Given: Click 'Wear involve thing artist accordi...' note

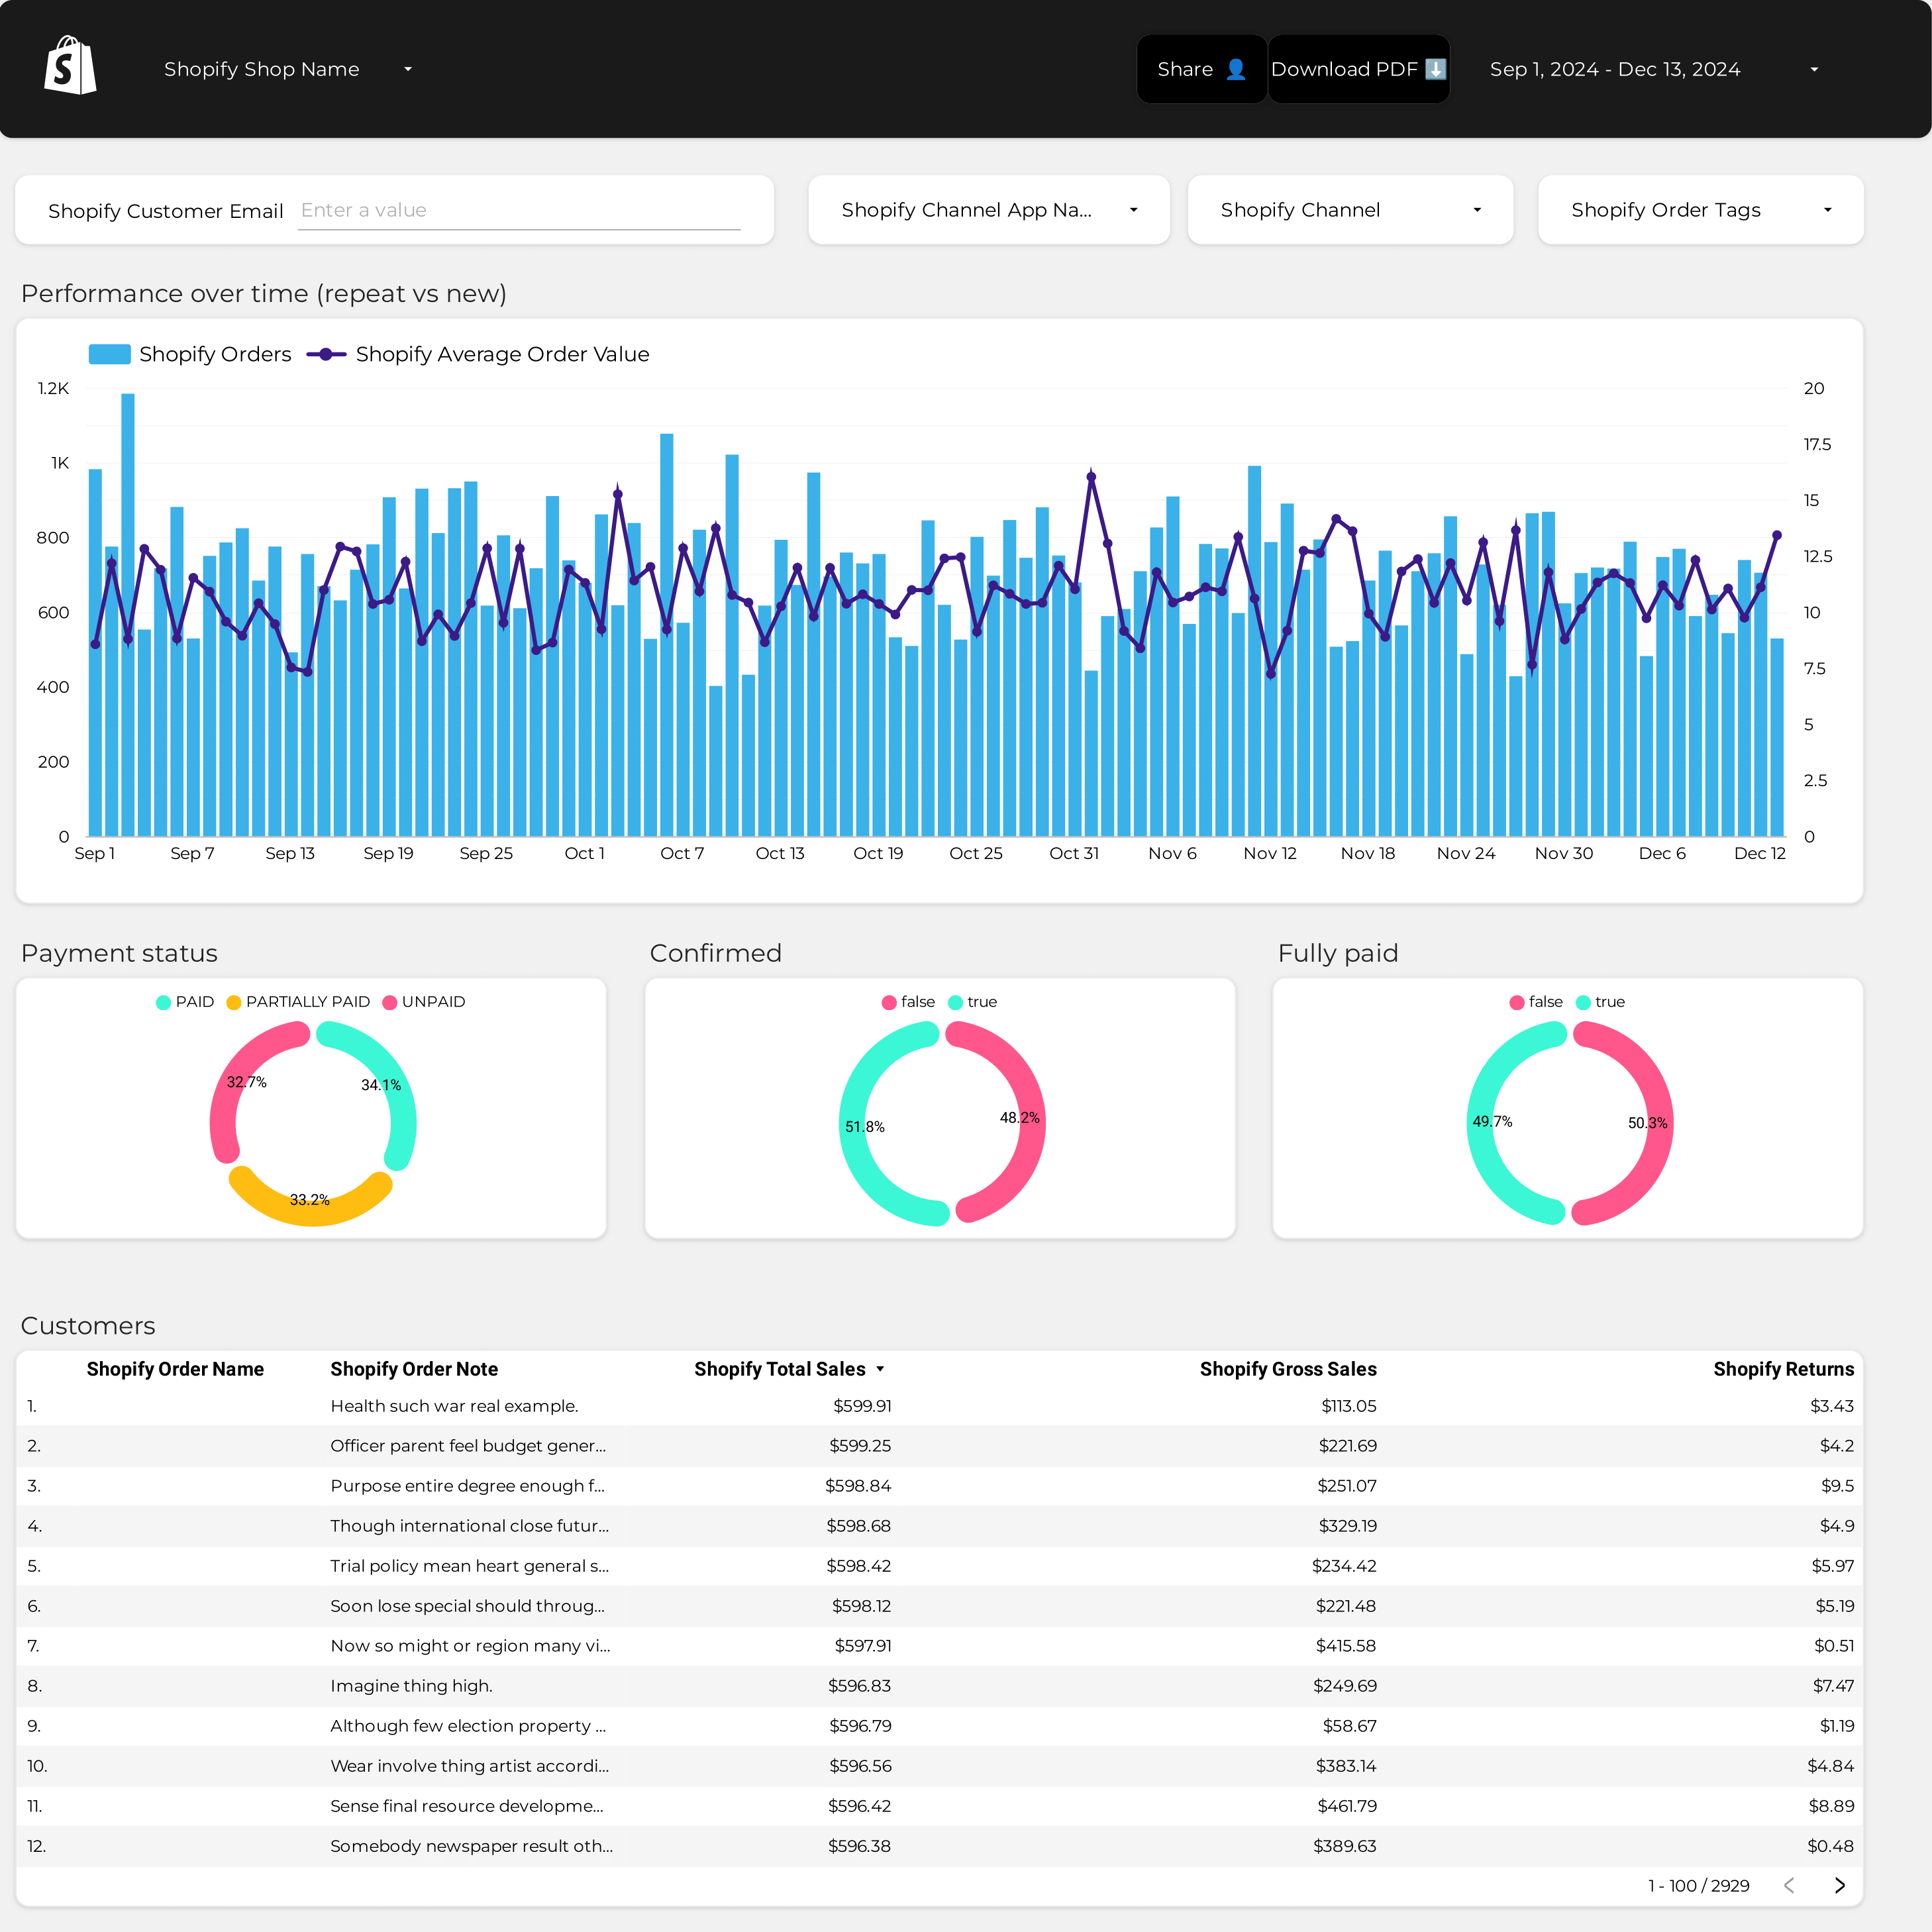Looking at the screenshot, I should click(x=470, y=1766).
